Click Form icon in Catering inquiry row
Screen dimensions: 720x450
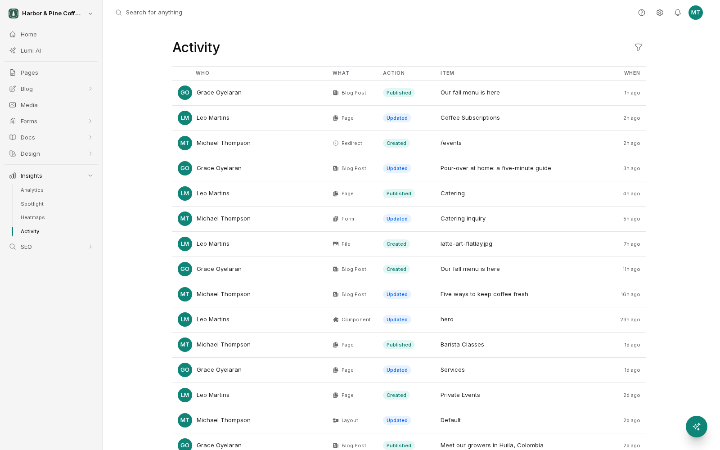[x=336, y=219]
